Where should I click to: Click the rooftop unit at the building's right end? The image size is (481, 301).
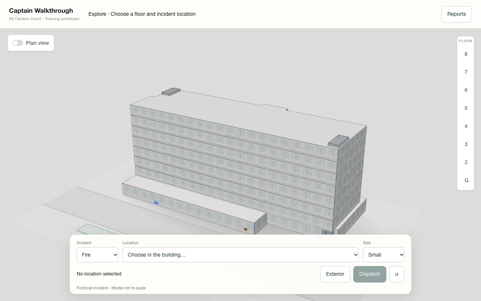pyautogui.click(x=339, y=141)
